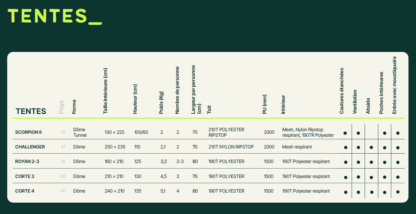The image size is (416, 214).
Task: Click the Taille Intérieure (cm) column header
Action: tap(105, 91)
